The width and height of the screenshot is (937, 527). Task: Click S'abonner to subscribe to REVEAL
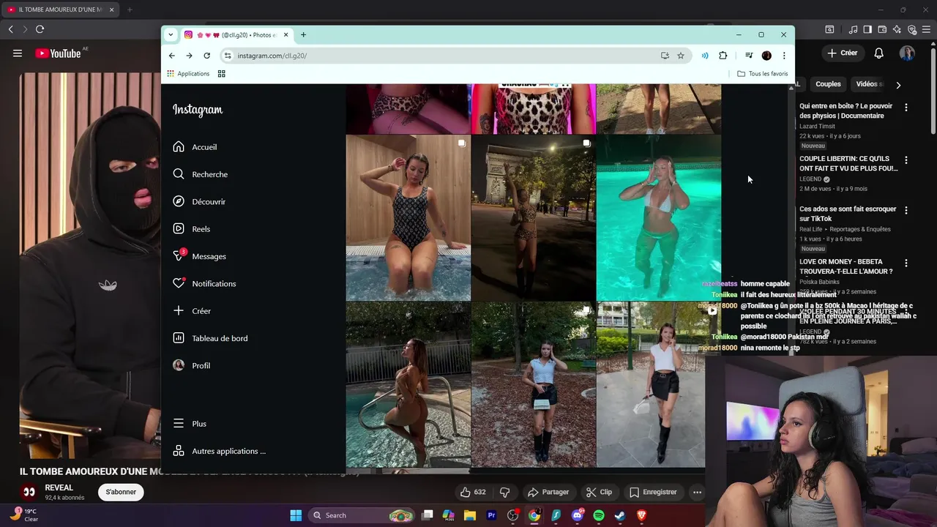click(121, 492)
